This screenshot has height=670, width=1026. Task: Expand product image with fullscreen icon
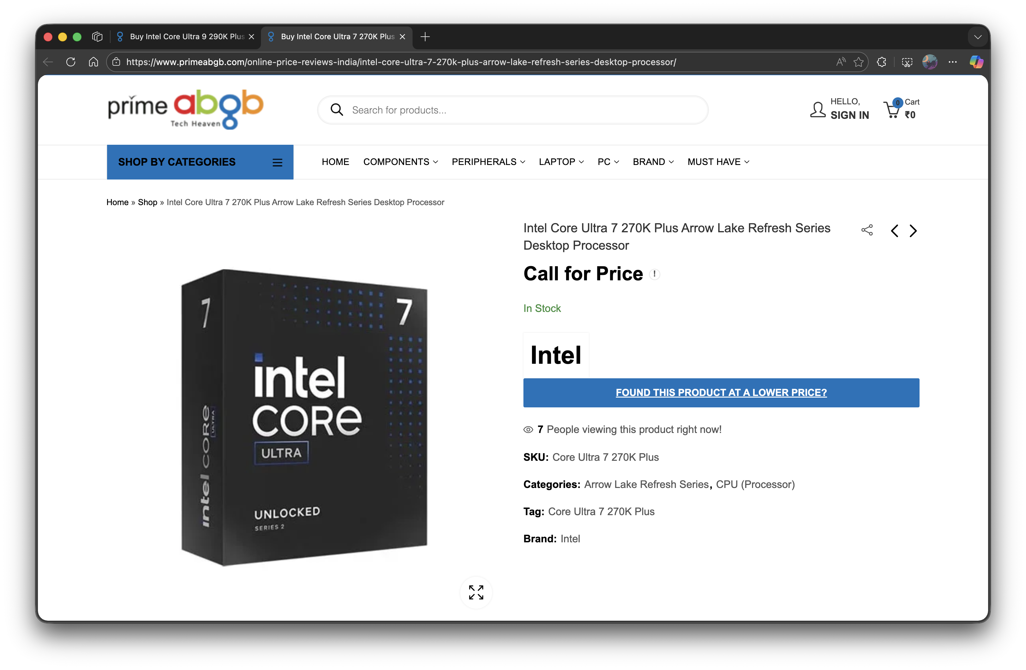click(476, 592)
